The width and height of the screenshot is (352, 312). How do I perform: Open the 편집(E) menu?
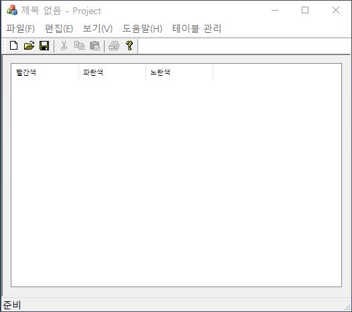(x=59, y=29)
